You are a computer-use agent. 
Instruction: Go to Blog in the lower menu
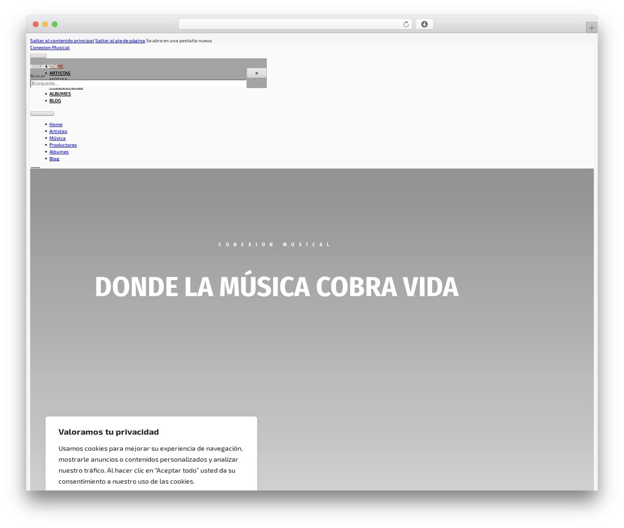[54, 158]
